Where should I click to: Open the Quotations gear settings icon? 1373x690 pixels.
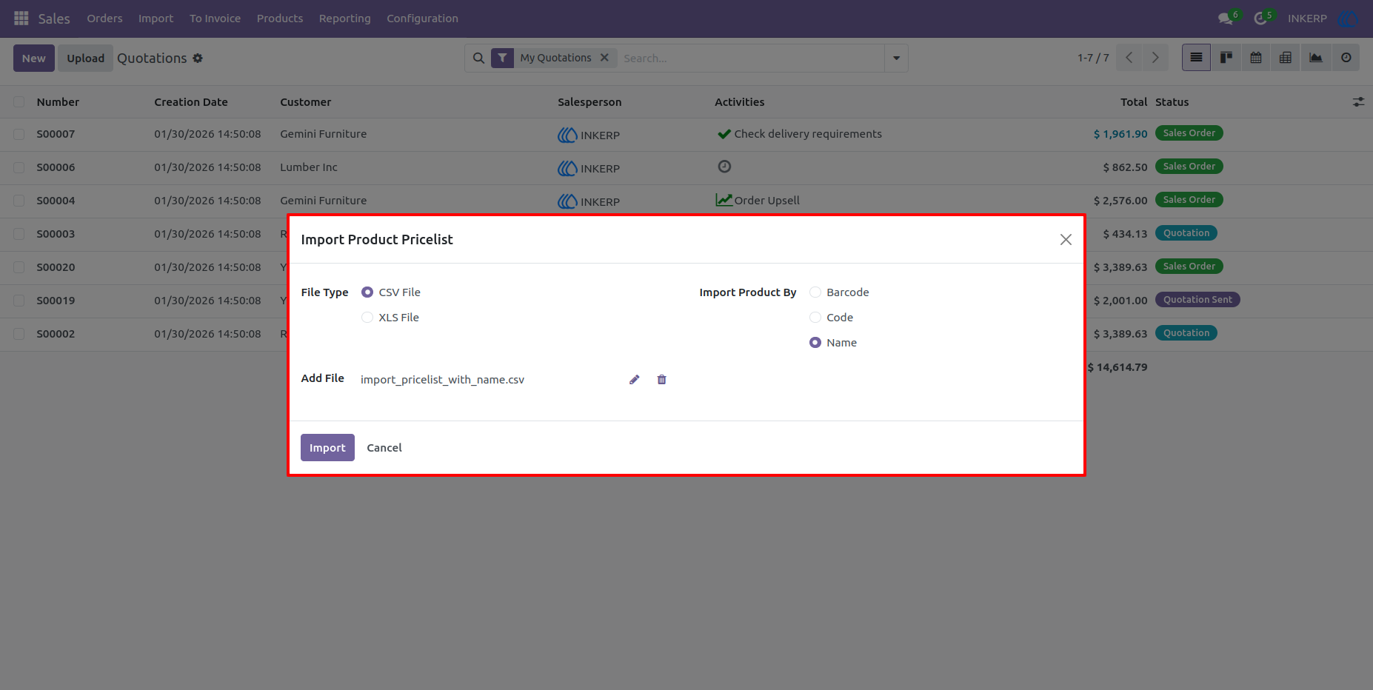click(198, 58)
